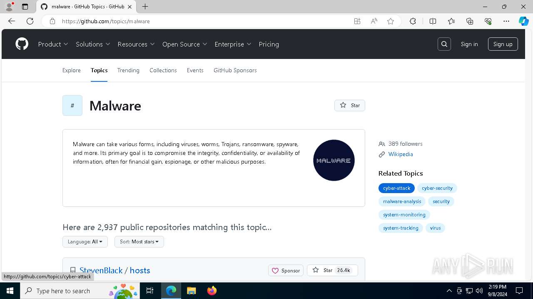Open the Language: All filter dropdown

[x=85, y=242]
